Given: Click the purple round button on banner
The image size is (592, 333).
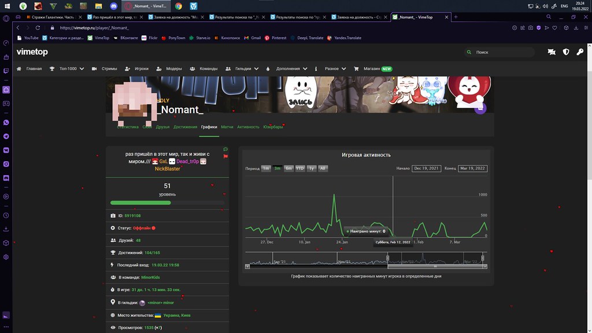Looking at the screenshot, I should [x=480, y=108].
